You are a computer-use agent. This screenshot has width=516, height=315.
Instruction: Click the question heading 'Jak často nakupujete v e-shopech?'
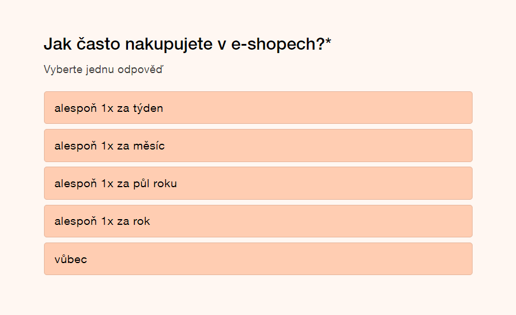(x=184, y=44)
